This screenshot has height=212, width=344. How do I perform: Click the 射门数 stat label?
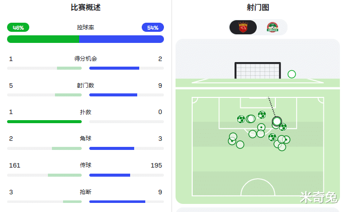(x=86, y=85)
